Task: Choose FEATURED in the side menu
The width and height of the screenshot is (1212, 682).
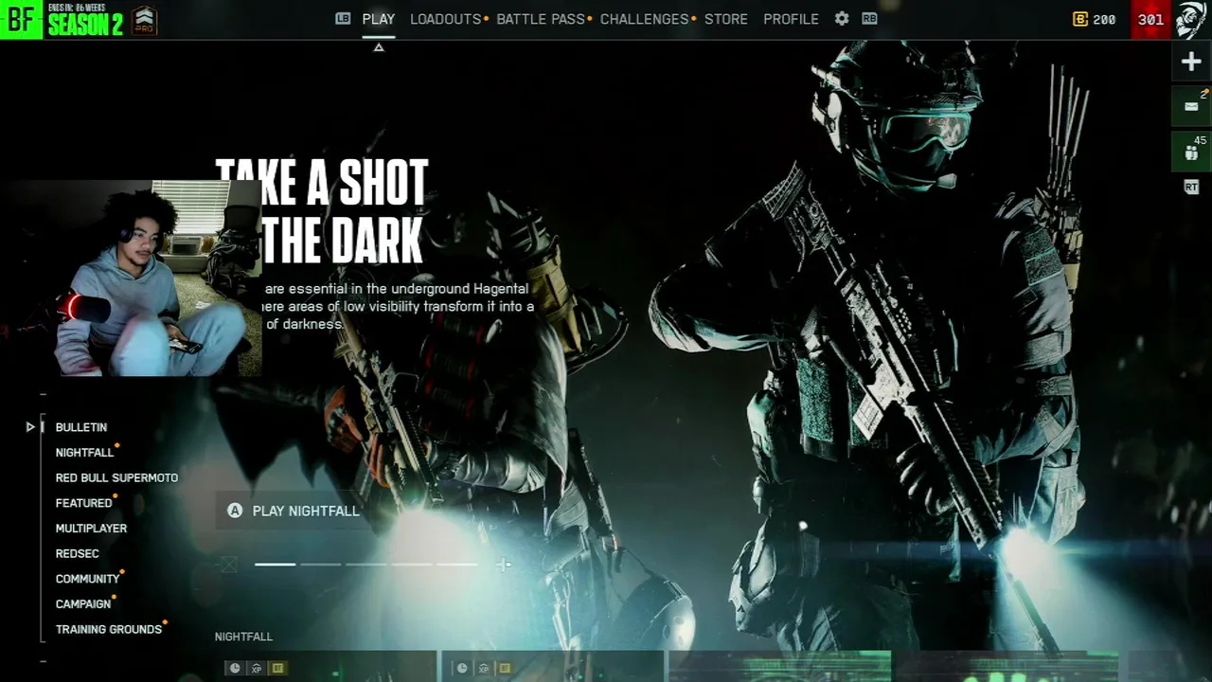Action: coord(83,503)
